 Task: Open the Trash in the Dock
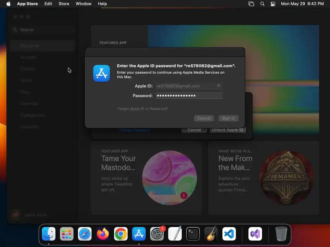click(281, 234)
